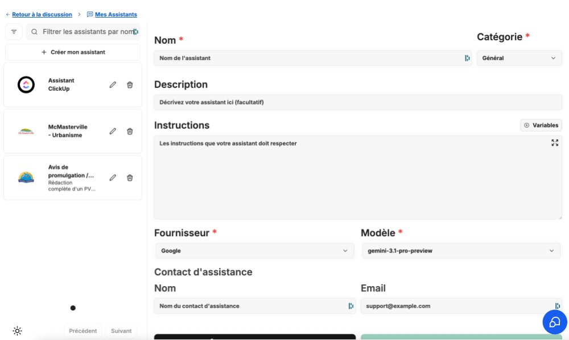569x340 pixels.
Task: Click trash icon for Avis de promulgation
Action: pyautogui.click(x=130, y=178)
